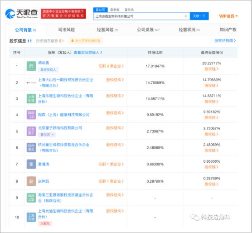Viewport: 252px width, 233px height.
Task: Switch to the 司法风险 tab
Action: point(66,30)
